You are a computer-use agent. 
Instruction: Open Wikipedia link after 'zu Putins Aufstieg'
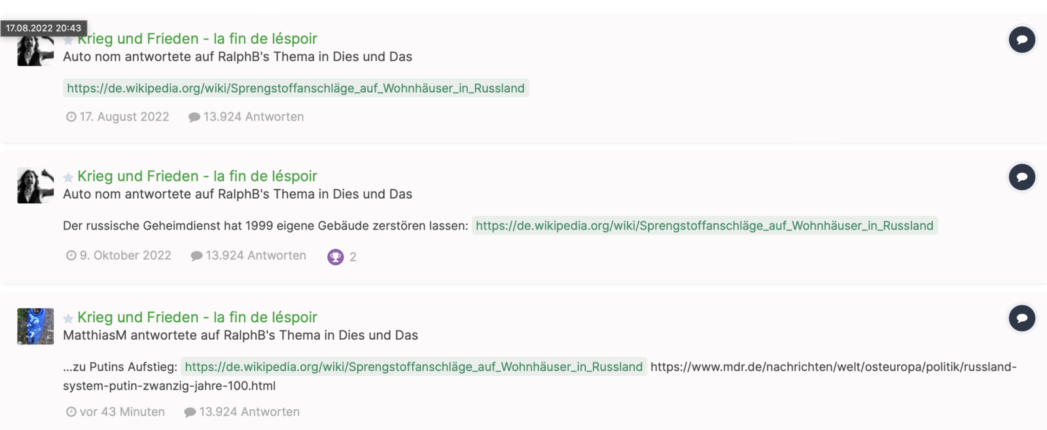click(414, 367)
